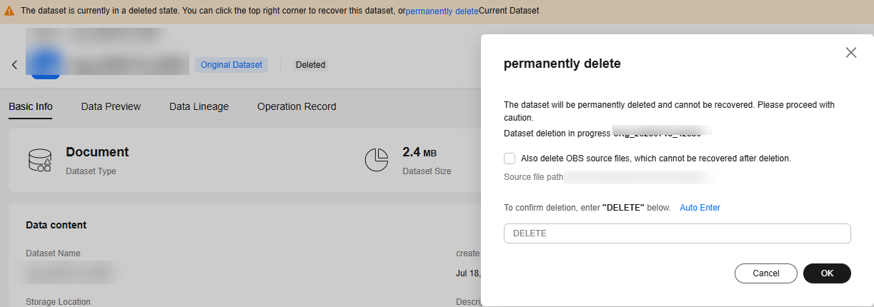
Task: Go back using the left chevron arrow
Action: pos(14,65)
